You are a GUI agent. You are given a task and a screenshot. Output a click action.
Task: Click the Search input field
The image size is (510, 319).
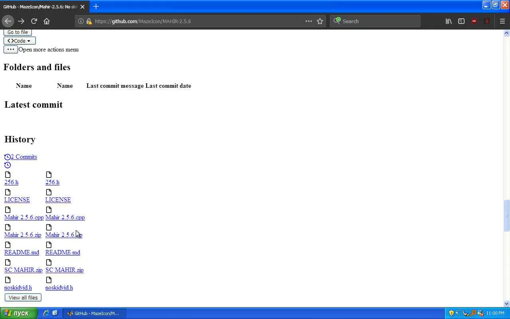(375, 21)
